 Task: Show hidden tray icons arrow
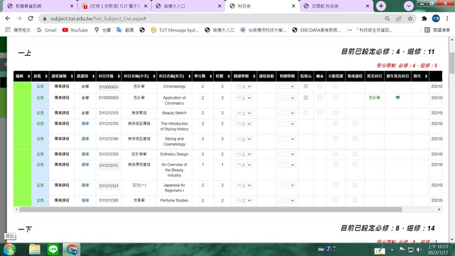coord(392,250)
